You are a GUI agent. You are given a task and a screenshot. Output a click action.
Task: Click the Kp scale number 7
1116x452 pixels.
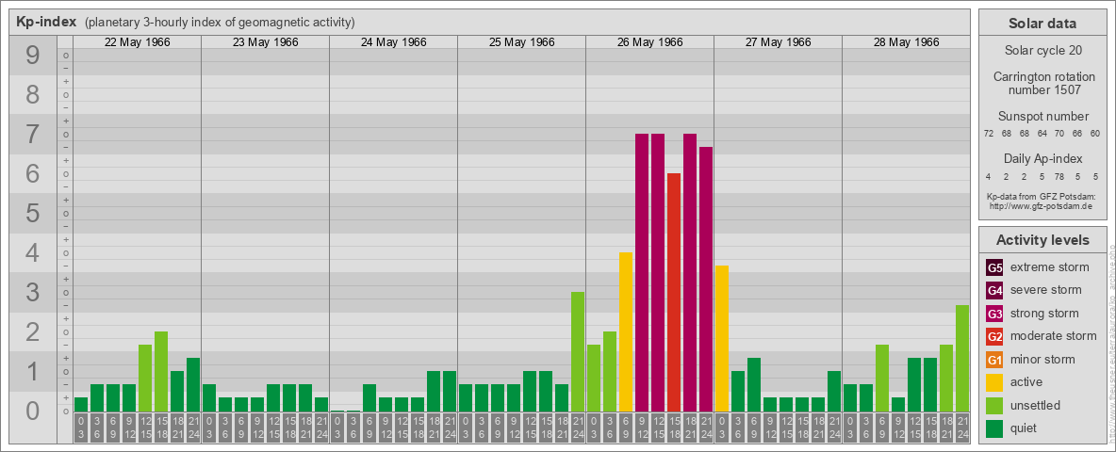[x=33, y=135]
